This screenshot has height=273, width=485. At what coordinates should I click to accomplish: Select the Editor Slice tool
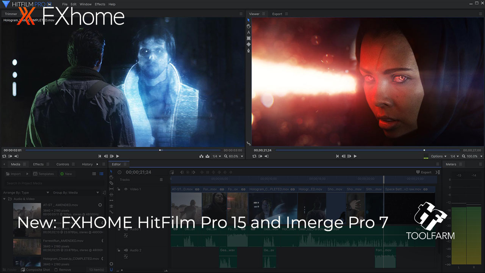[111, 183]
